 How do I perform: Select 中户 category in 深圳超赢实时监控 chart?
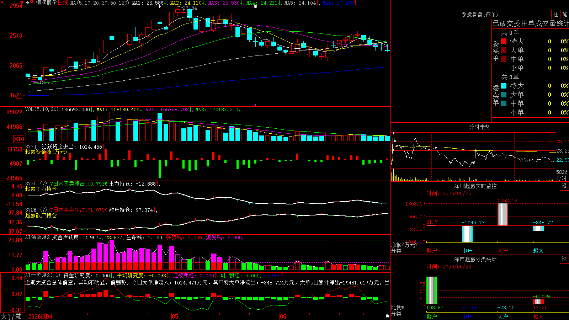(x=467, y=251)
